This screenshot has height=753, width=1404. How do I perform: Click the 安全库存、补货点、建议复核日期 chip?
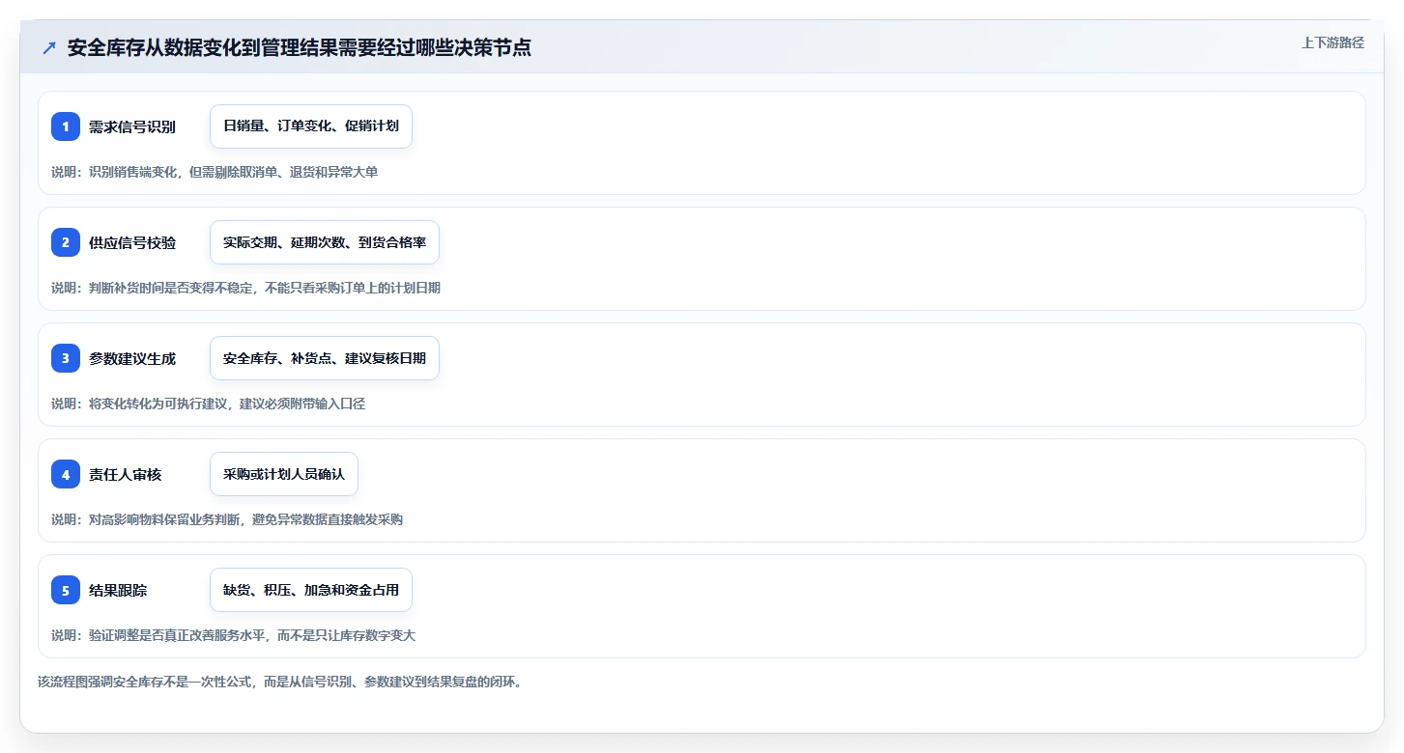[325, 358]
